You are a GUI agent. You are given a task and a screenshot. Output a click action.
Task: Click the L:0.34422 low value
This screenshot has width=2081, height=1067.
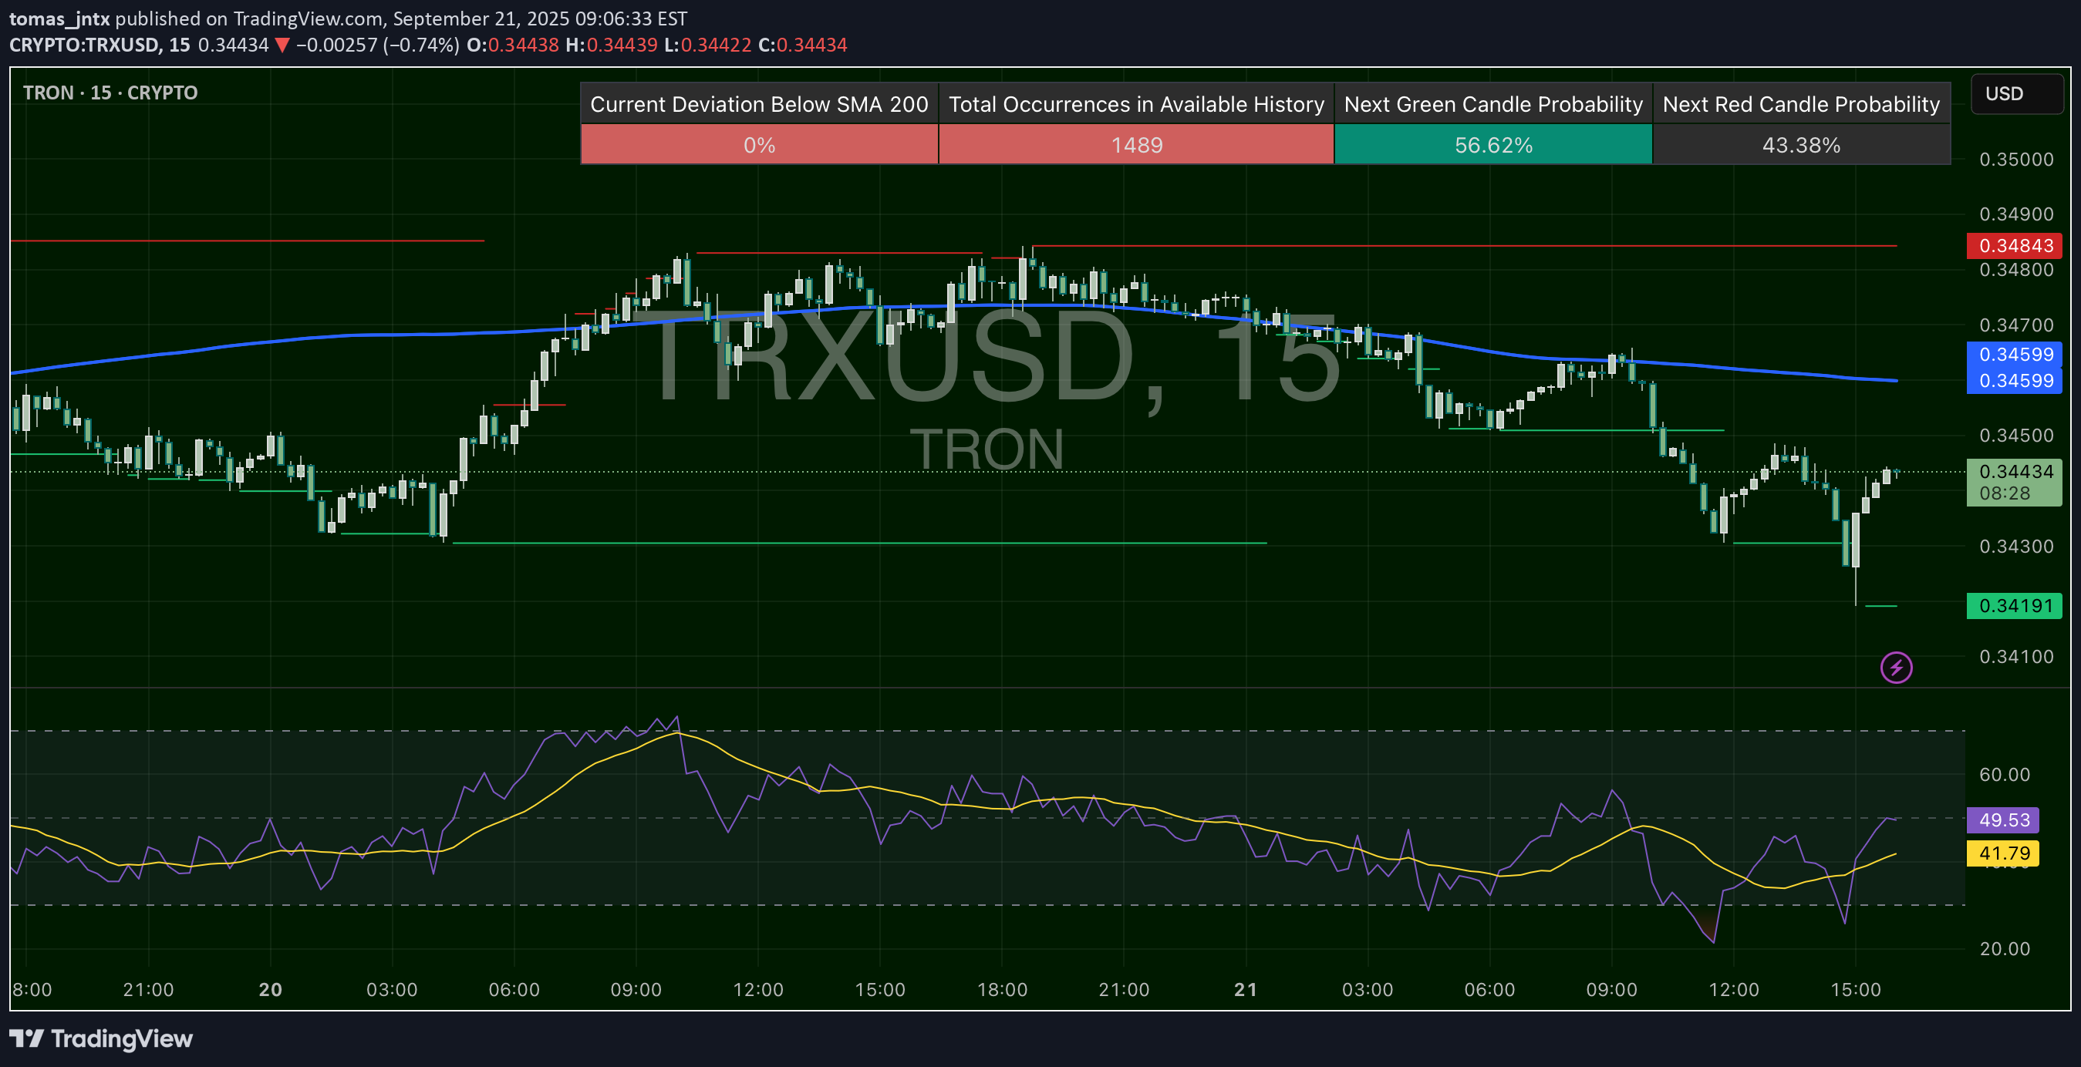(x=707, y=45)
